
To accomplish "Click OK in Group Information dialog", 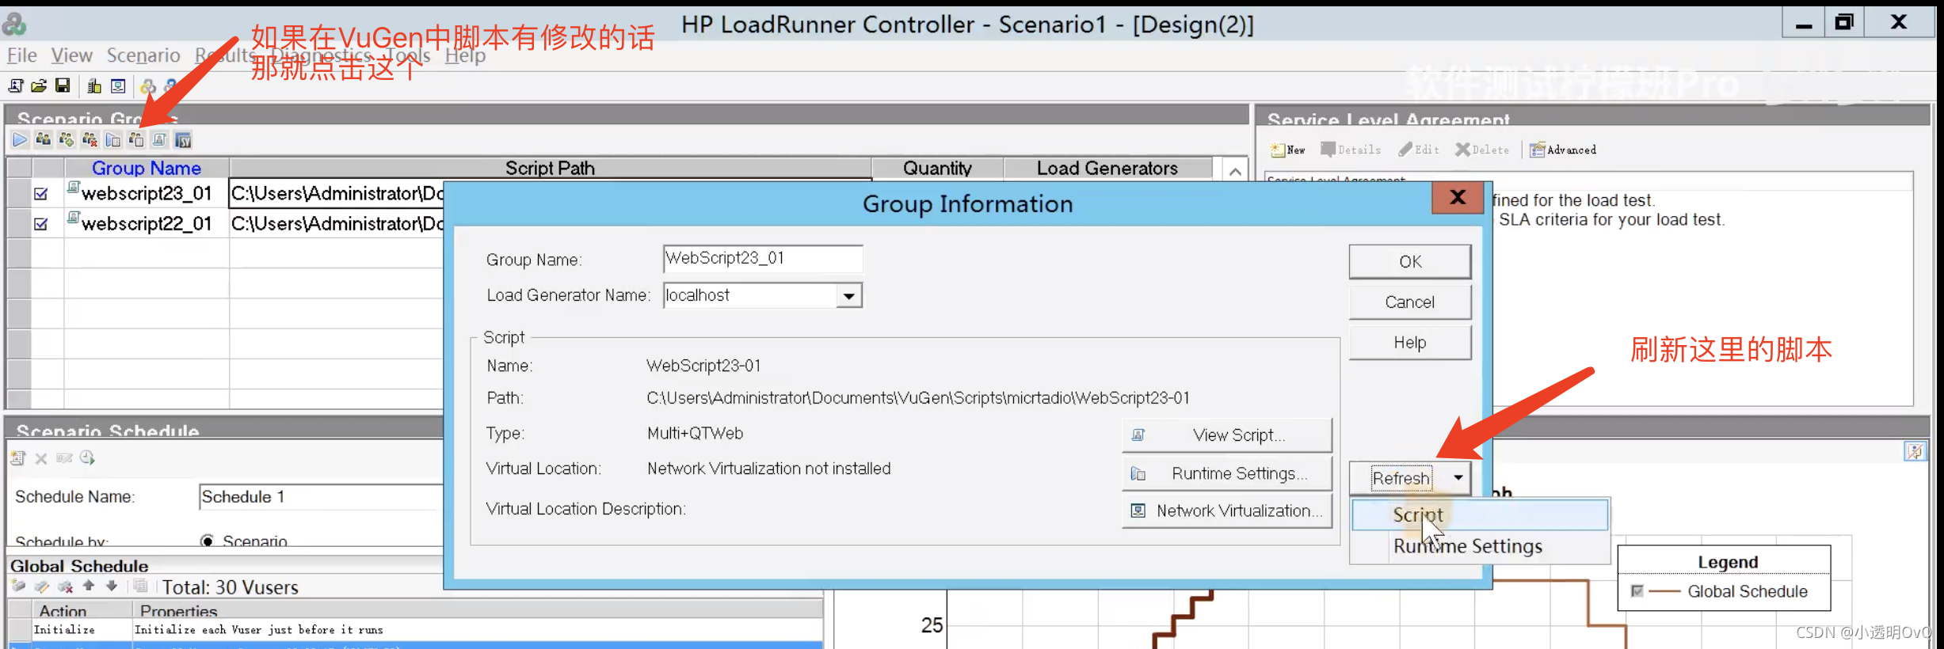I will (1410, 261).
